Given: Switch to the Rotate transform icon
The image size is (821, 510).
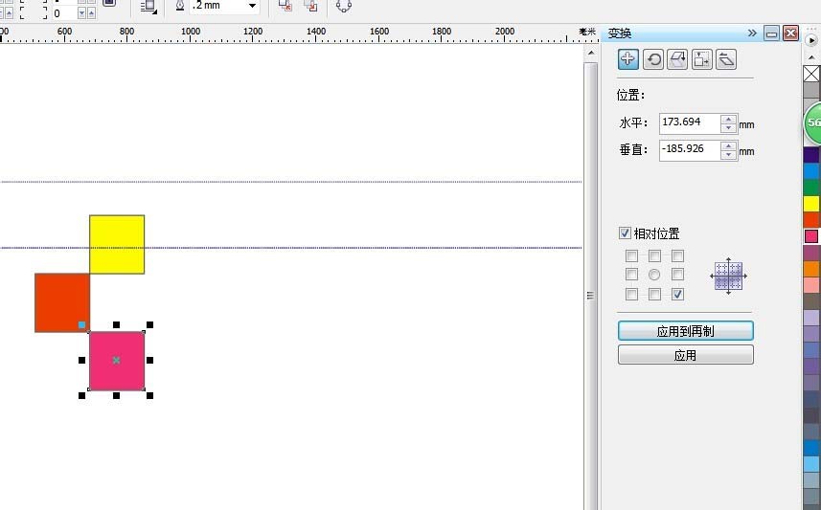Looking at the screenshot, I should tap(653, 59).
